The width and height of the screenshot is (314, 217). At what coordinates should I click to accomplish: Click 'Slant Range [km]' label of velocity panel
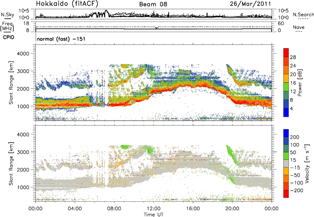click(11, 163)
